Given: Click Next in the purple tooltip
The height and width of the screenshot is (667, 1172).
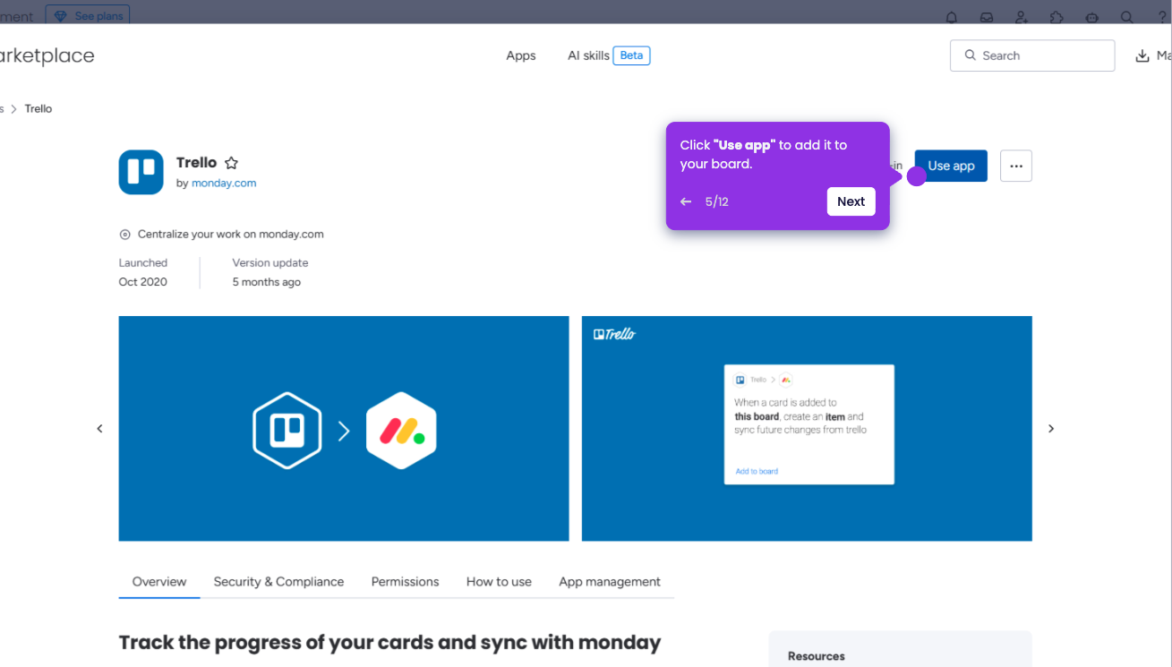Looking at the screenshot, I should (851, 201).
